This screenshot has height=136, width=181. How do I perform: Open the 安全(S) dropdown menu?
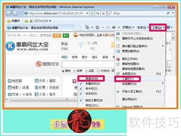point(143,28)
